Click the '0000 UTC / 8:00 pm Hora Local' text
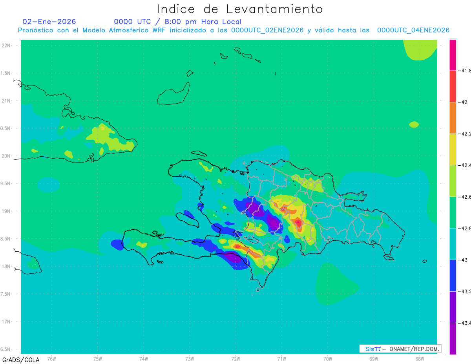 click(177, 22)
